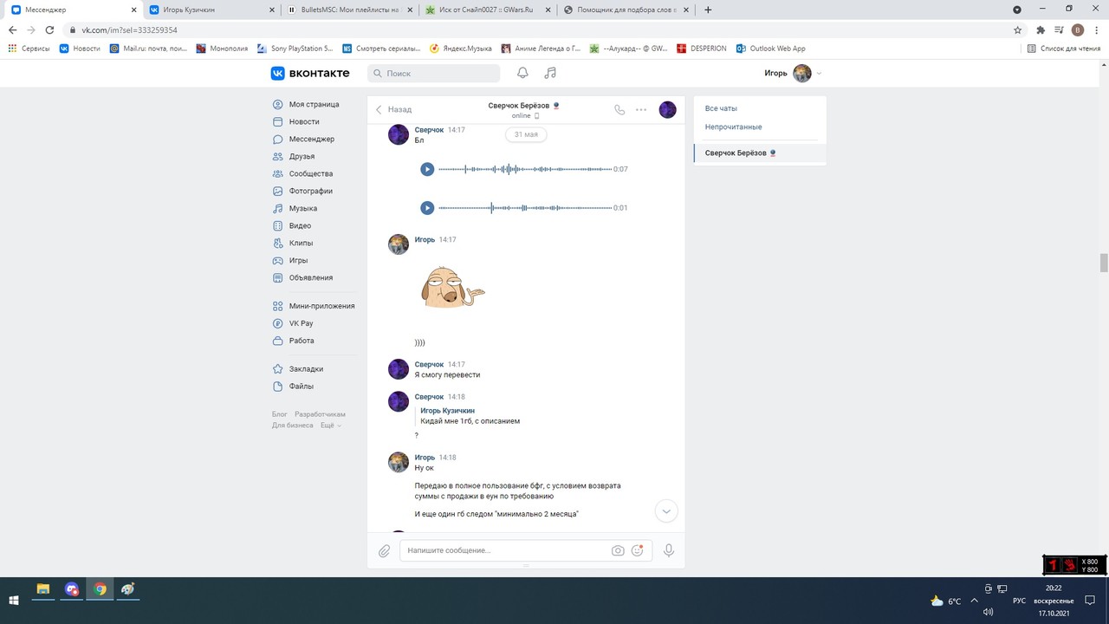Screen dimensions: 1109x624
Task: Open the notifications bell in VK header
Action: click(x=522, y=73)
